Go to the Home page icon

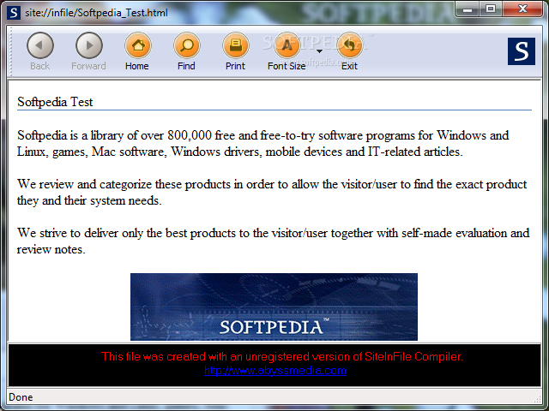point(138,45)
